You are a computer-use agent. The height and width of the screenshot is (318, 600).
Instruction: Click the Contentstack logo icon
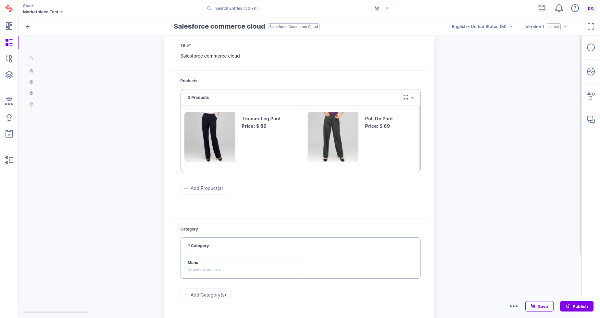(9, 9)
